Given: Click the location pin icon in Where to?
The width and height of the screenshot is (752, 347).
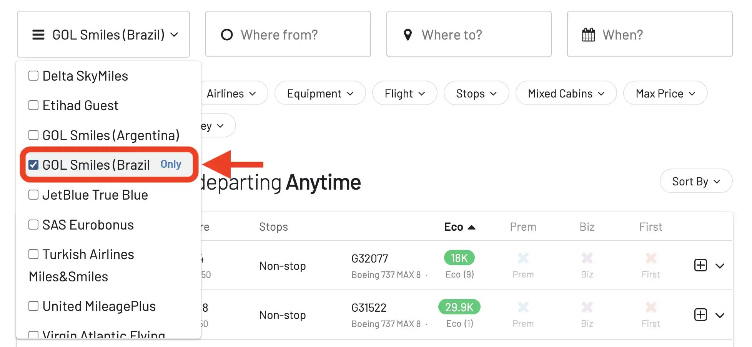Looking at the screenshot, I should 408,35.
